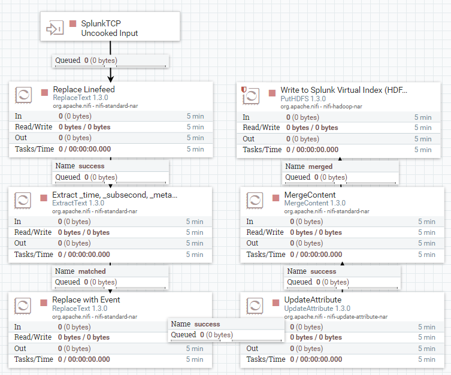Click the merged connection label
This screenshot has height=375, width=451.
pyautogui.click(x=341, y=172)
